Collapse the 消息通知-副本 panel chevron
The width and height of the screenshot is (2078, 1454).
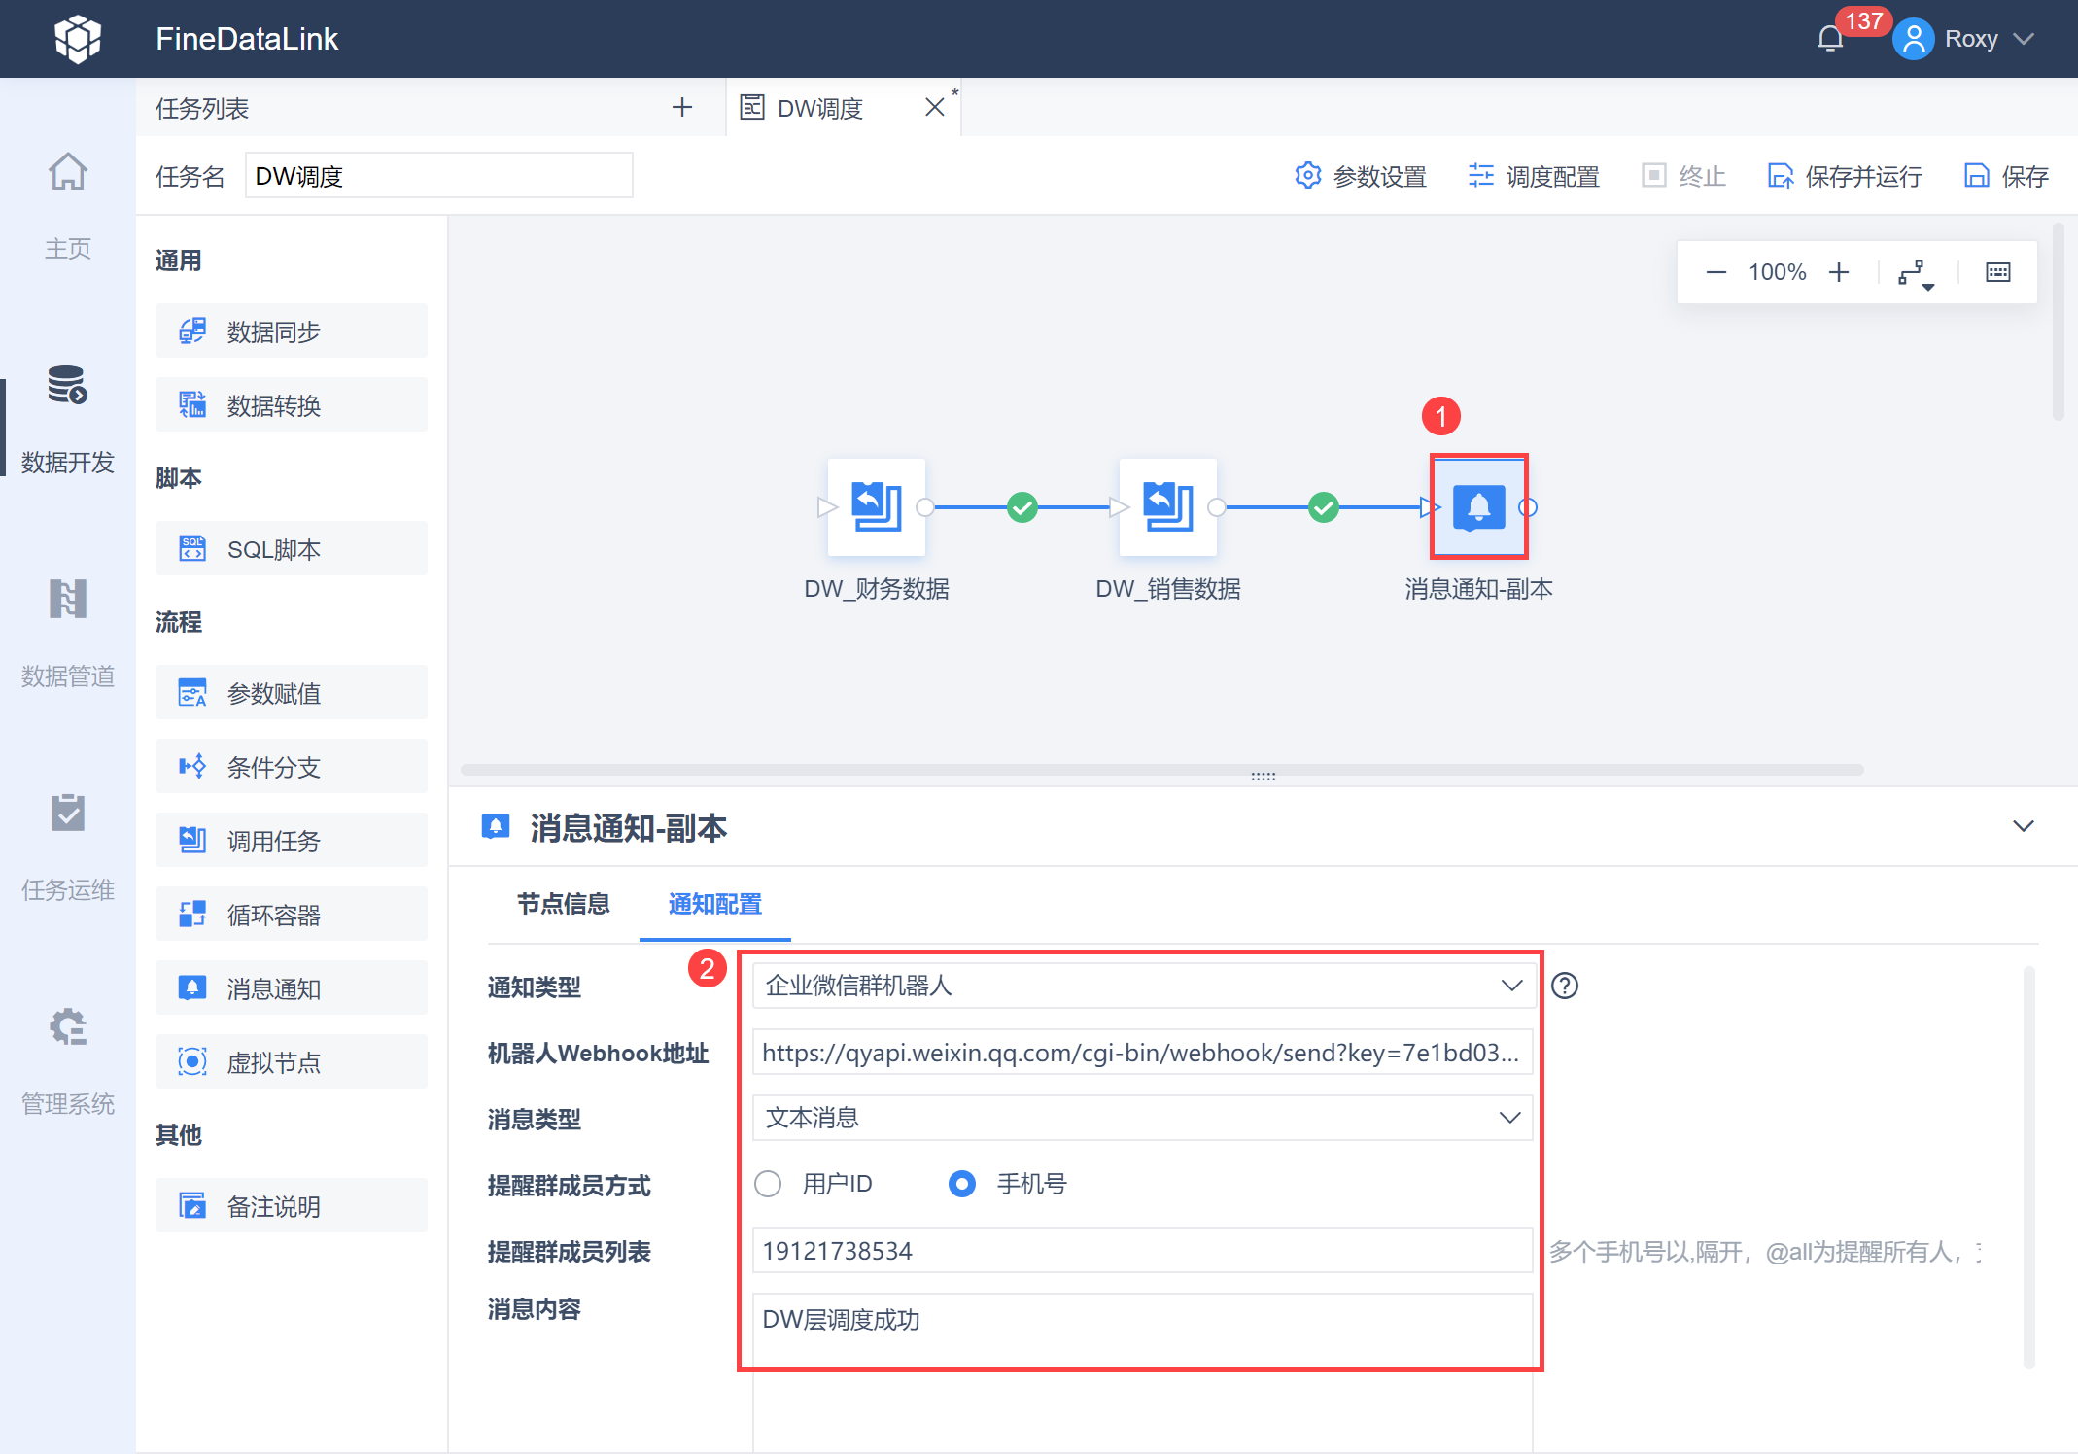2024,826
